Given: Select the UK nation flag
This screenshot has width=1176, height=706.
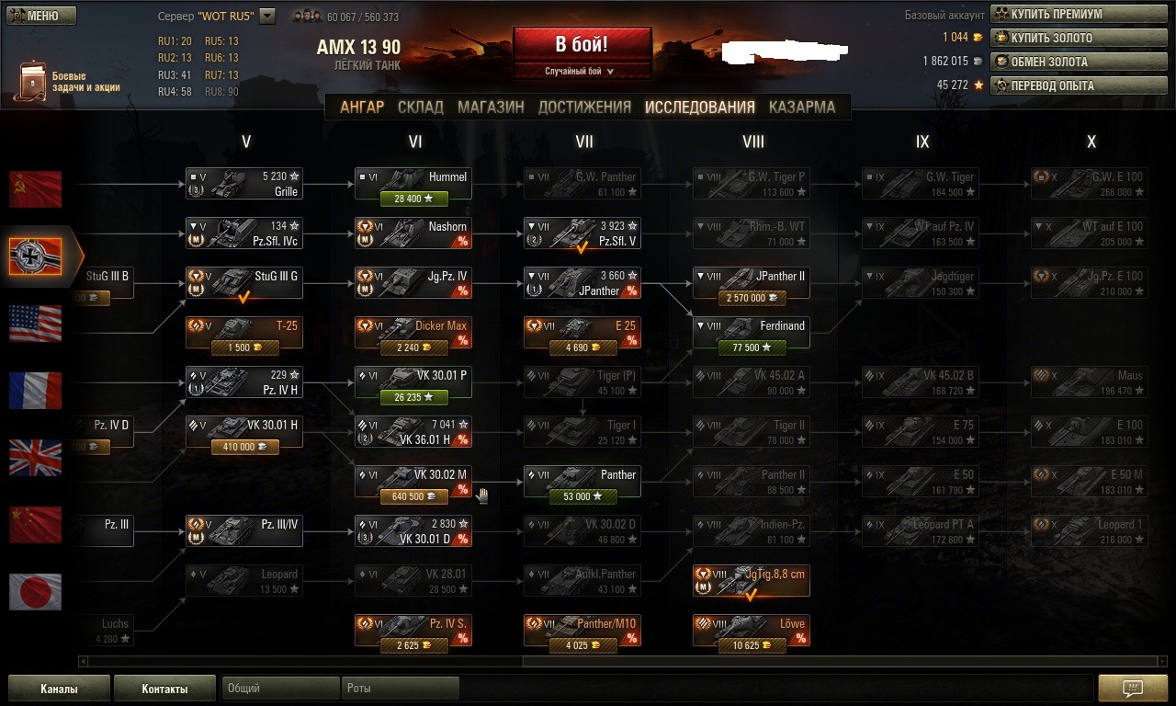Looking at the screenshot, I should pos(35,458).
